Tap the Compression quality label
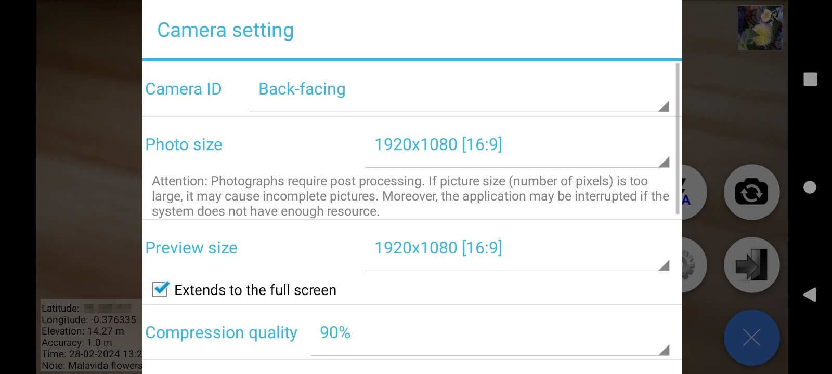This screenshot has width=832, height=374. click(x=222, y=332)
